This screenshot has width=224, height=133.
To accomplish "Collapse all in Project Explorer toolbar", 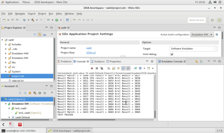I will click(x=35, y=35).
